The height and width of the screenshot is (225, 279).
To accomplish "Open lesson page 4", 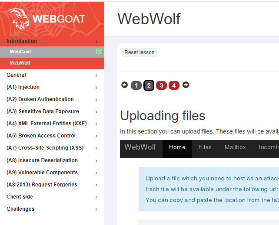I will click(174, 85).
